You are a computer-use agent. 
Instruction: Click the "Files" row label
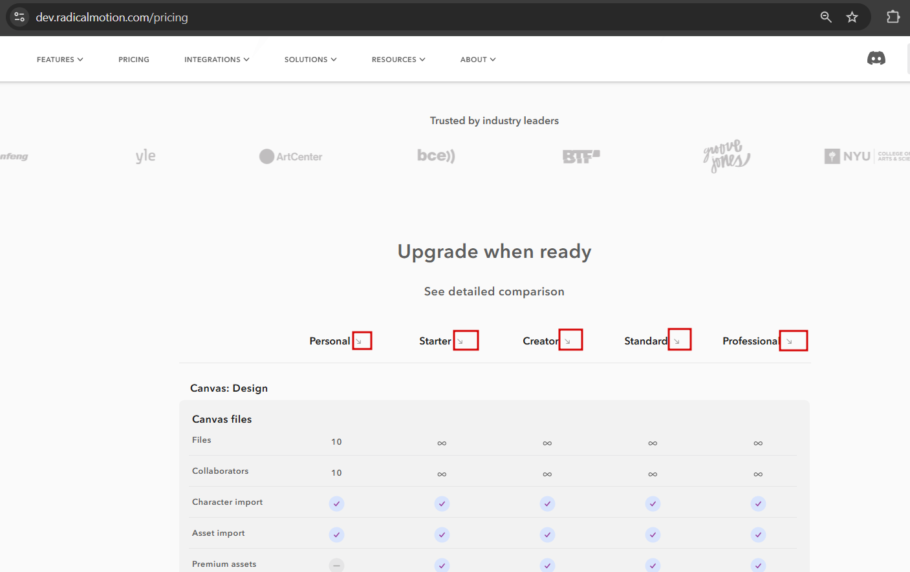click(202, 440)
